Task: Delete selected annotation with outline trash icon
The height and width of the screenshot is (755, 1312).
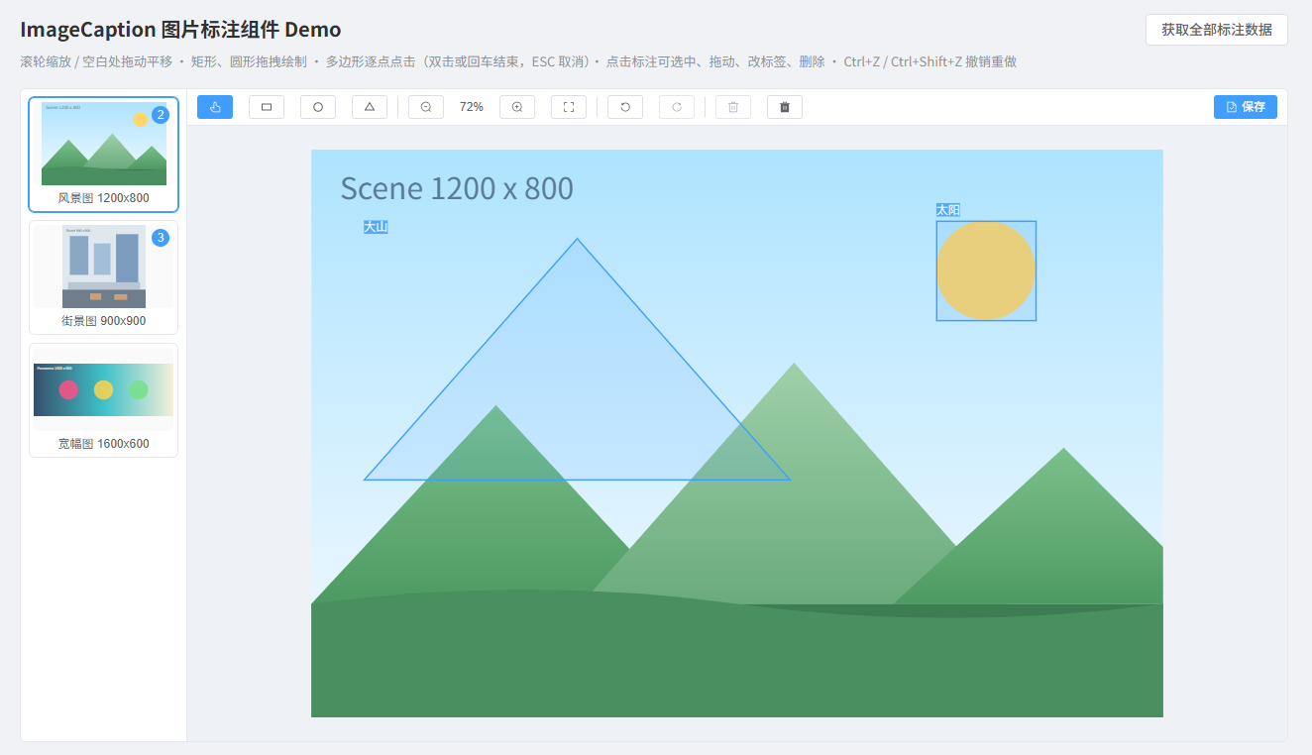Action: (733, 107)
